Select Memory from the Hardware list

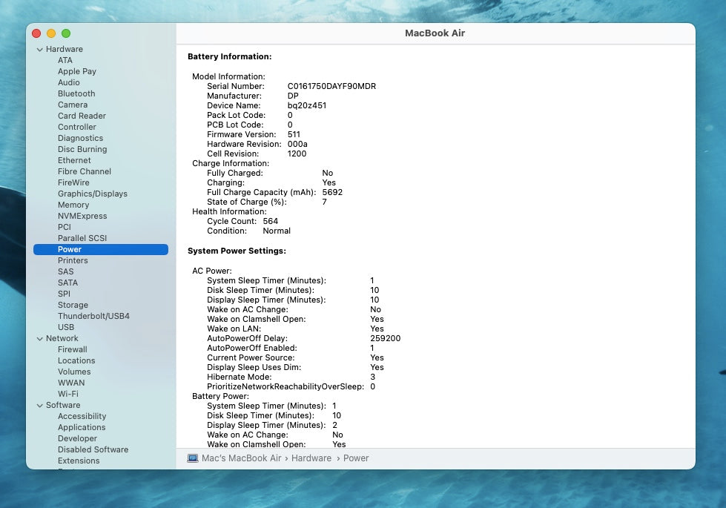point(73,205)
